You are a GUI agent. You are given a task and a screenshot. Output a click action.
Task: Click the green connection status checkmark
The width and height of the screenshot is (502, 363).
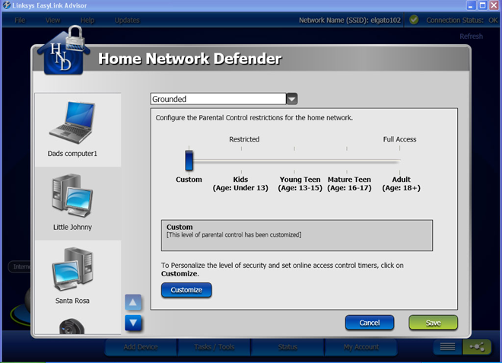(414, 20)
